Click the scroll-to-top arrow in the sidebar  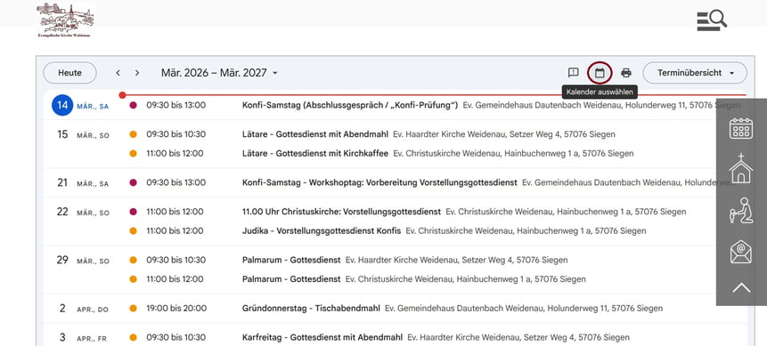(x=741, y=287)
